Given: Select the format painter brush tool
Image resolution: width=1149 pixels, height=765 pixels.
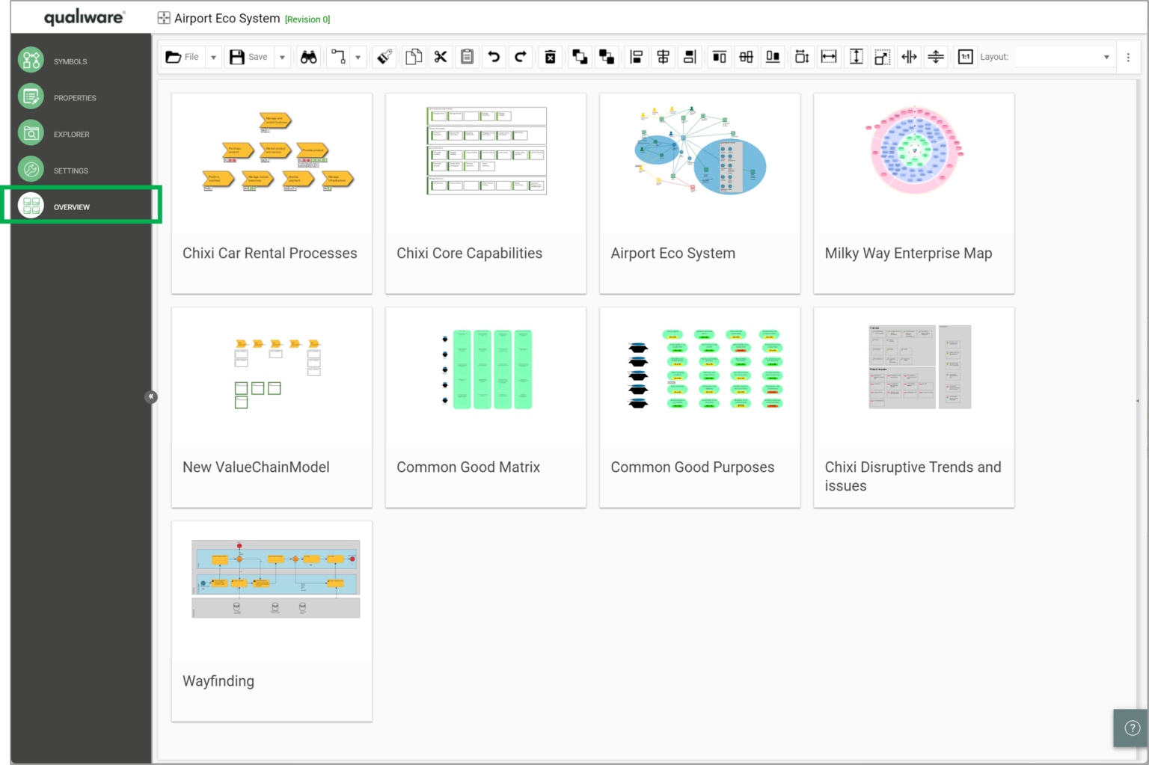Looking at the screenshot, I should pos(384,56).
